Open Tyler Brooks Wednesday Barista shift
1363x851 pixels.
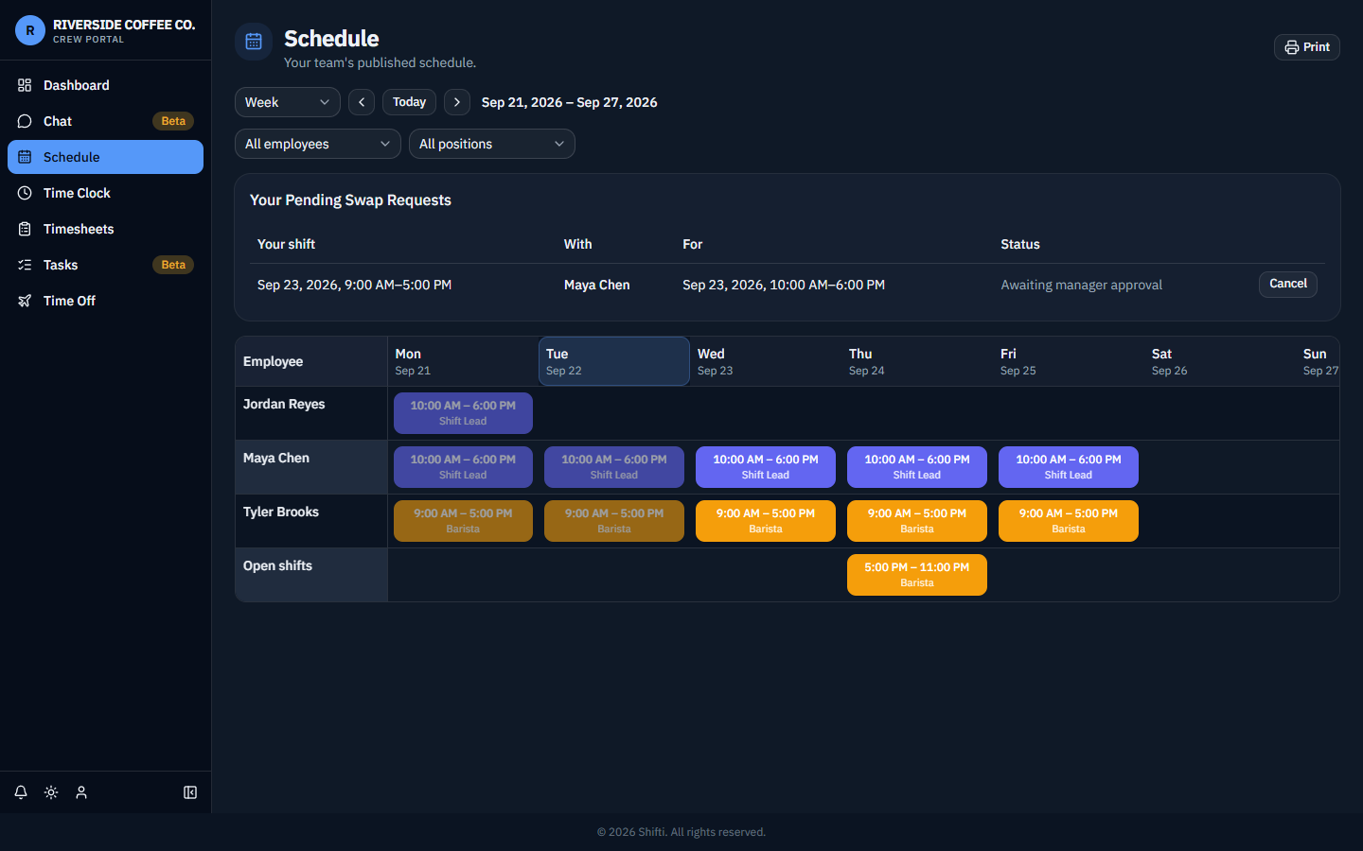(766, 521)
